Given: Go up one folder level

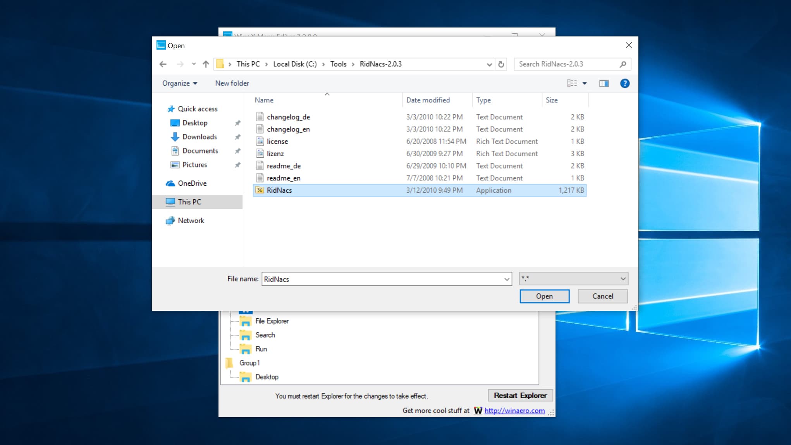Looking at the screenshot, I should point(206,64).
